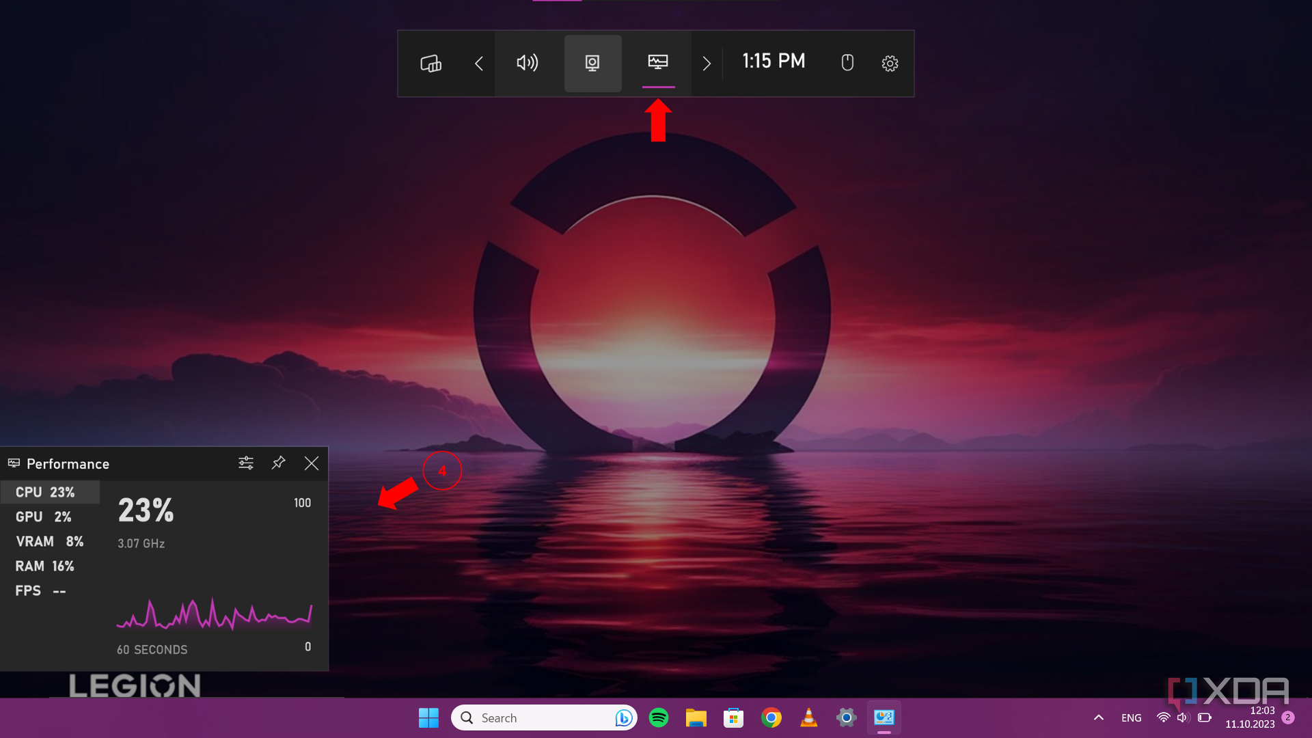Open Performance widget options

pyautogui.click(x=245, y=463)
